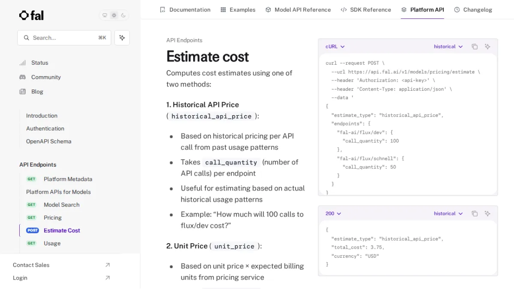
Task: Click the pricing/estimate URL in curl
Action: tap(411, 72)
